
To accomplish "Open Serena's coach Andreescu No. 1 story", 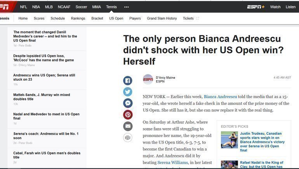I will 46,136.
